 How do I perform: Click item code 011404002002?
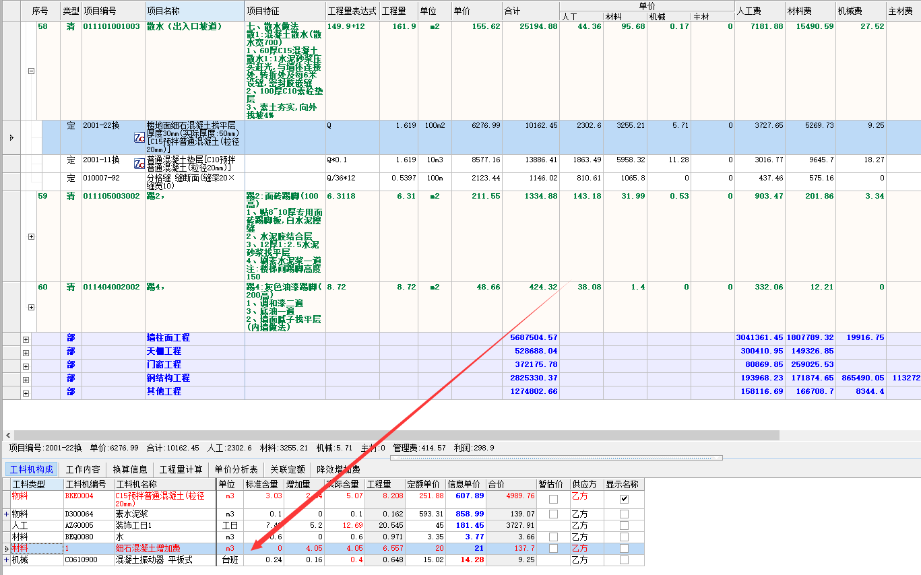point(112,287)
